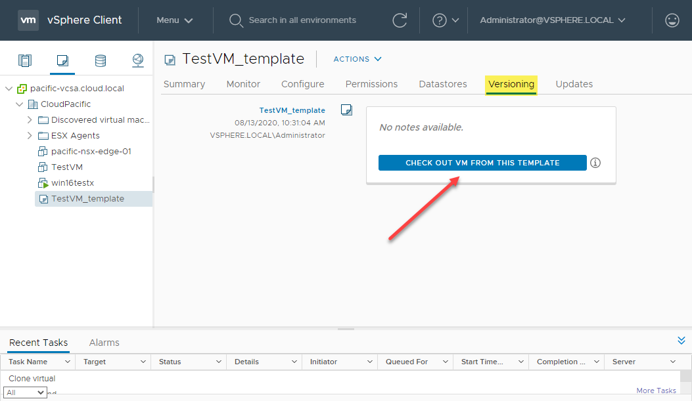Open the help question mark icon
The image size is (692, 401).
(439, 20)
